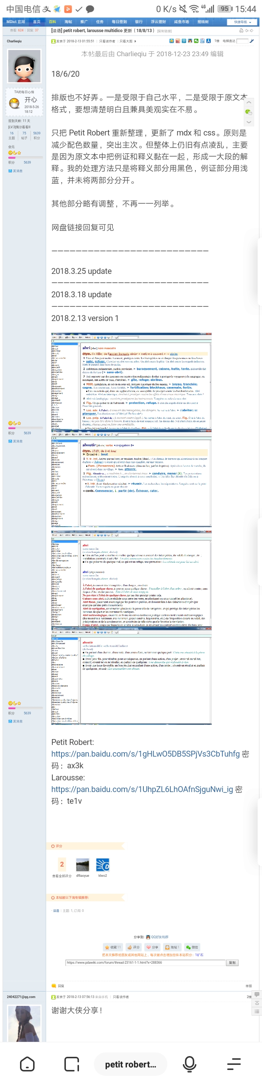Click the 电梯直达 floor jump input
The width and height of the screenshot is (262, 1086).
(242, 41)
